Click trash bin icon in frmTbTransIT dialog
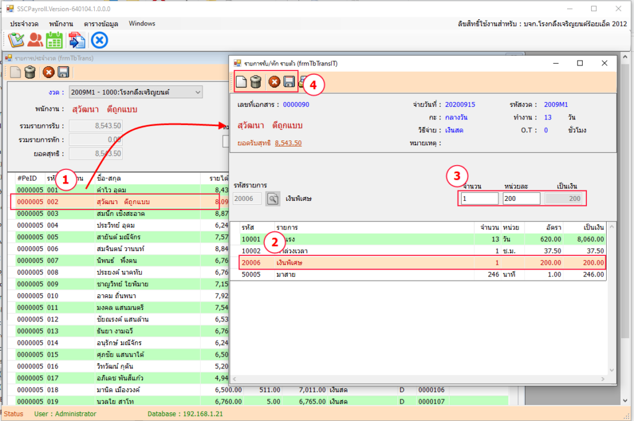The image size is (634, 421). point(256,82)
